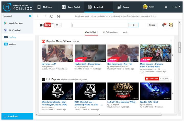
Task: Go to home page with house icon
Action: coord(58,16)
